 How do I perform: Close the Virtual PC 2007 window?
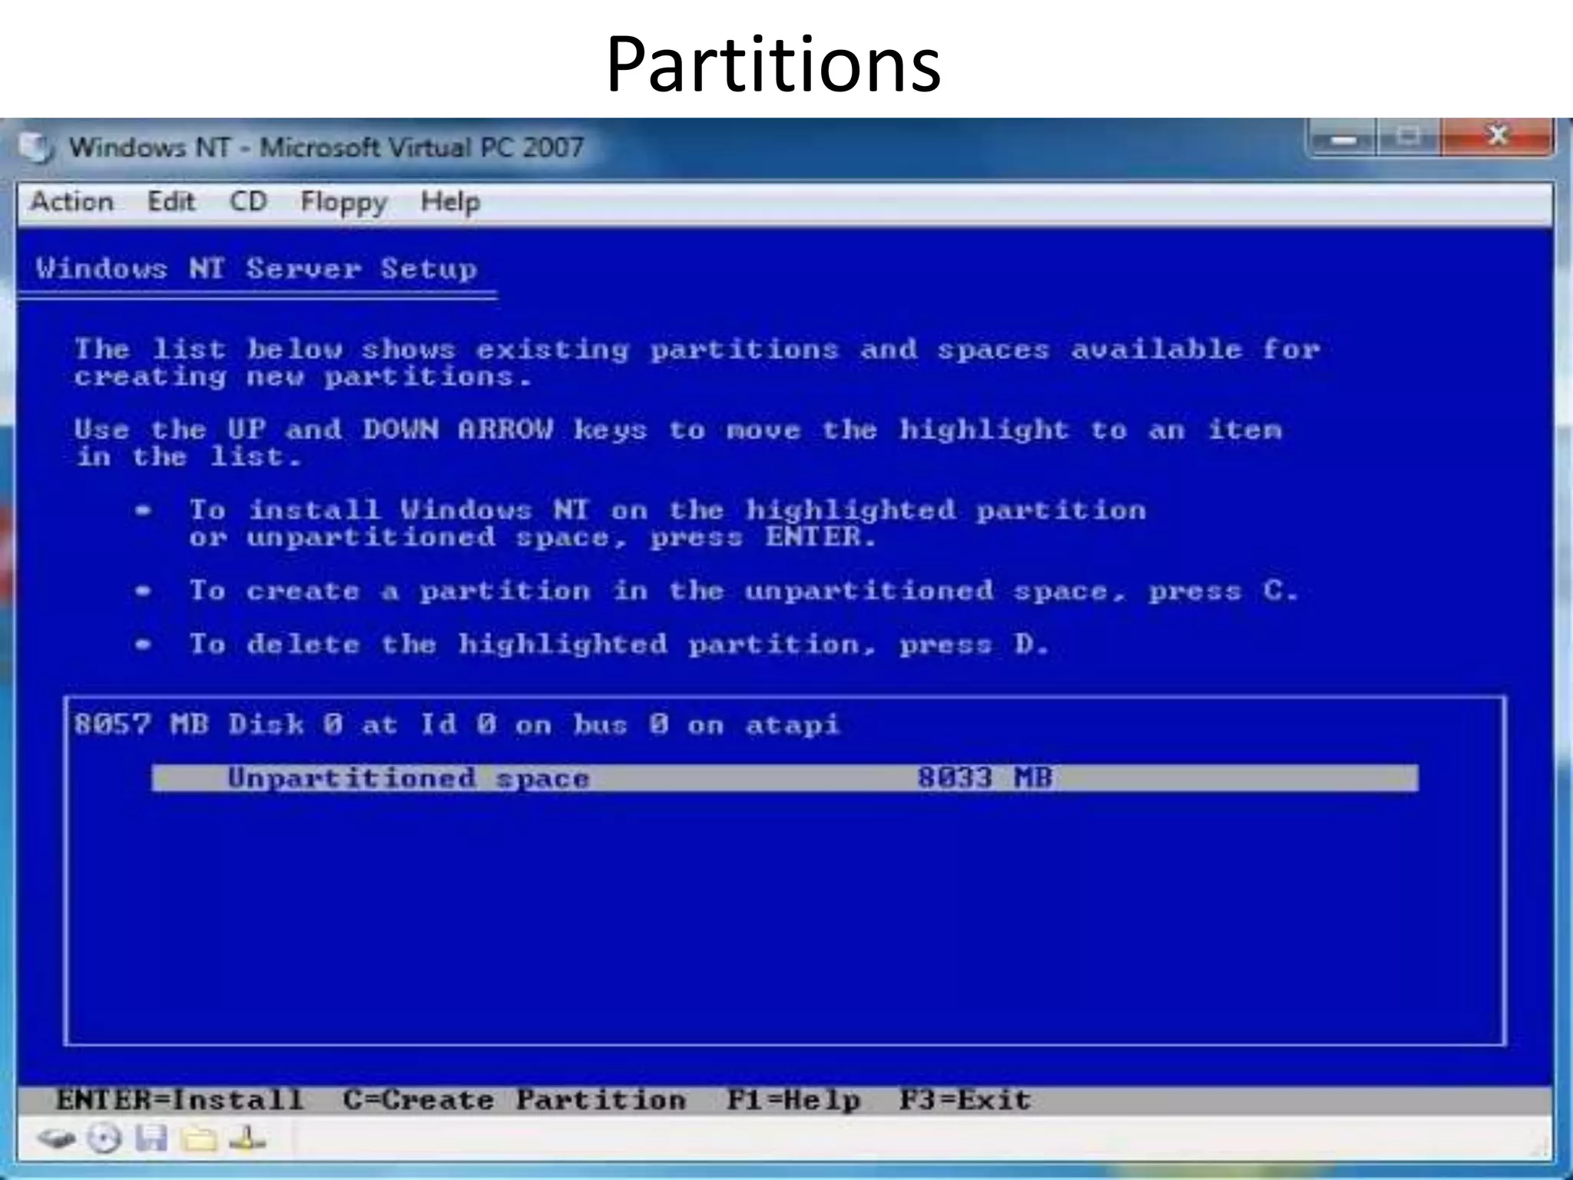pos(1496,138)
